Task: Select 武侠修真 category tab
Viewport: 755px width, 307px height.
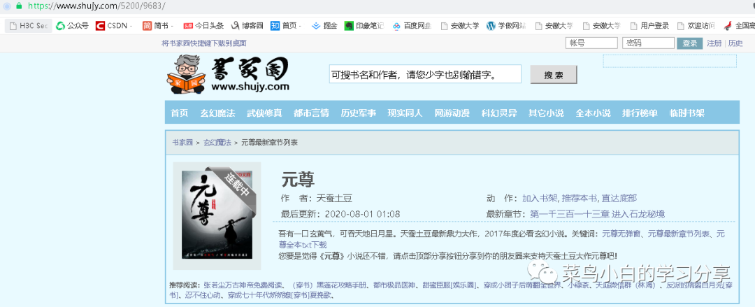Action: point(264,113)
